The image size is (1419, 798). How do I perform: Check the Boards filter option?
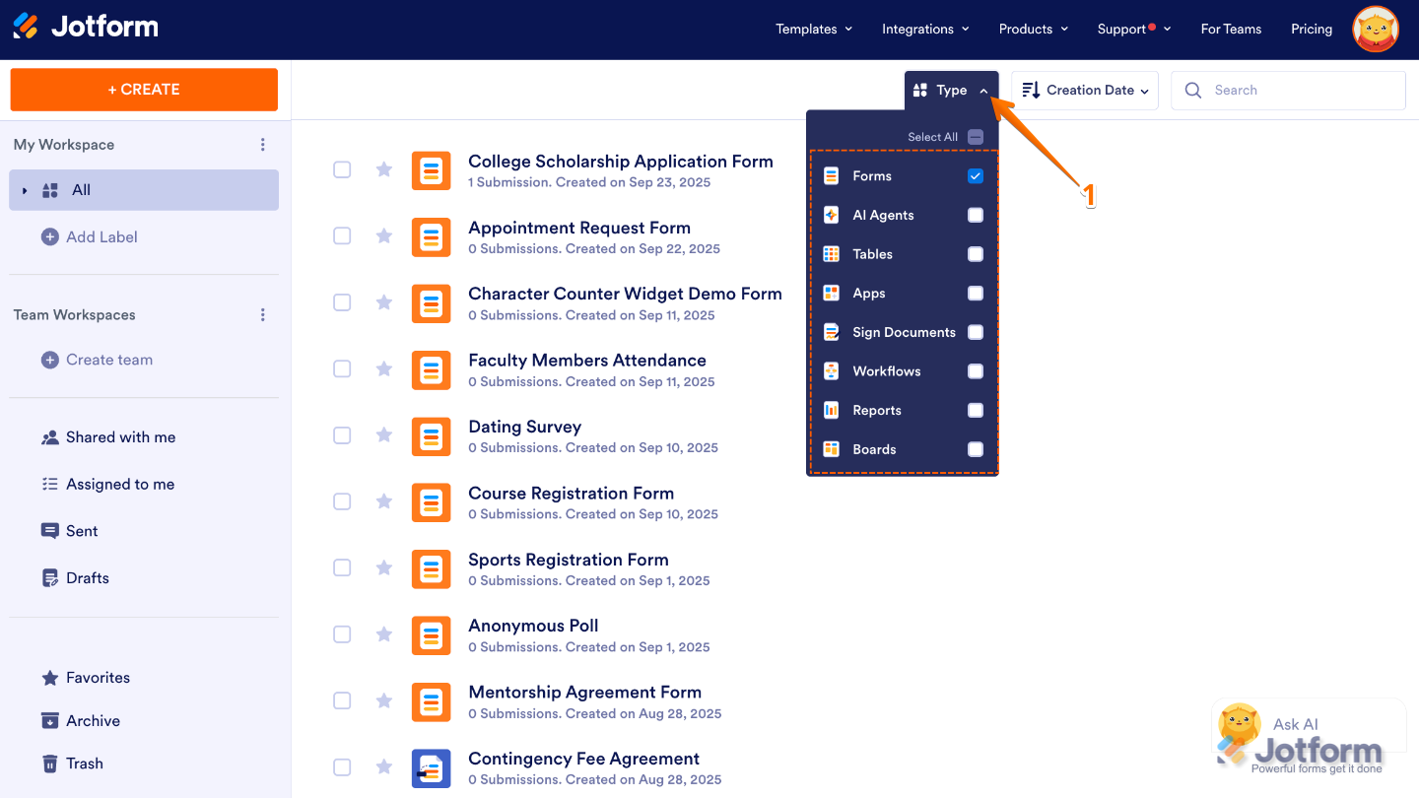[x=975, y=449]
